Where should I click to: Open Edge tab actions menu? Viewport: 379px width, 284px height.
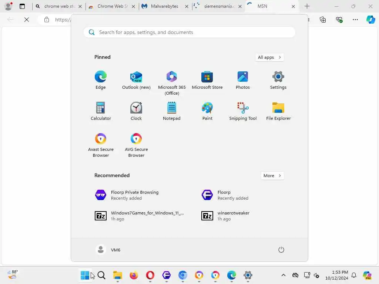[22, 6]
